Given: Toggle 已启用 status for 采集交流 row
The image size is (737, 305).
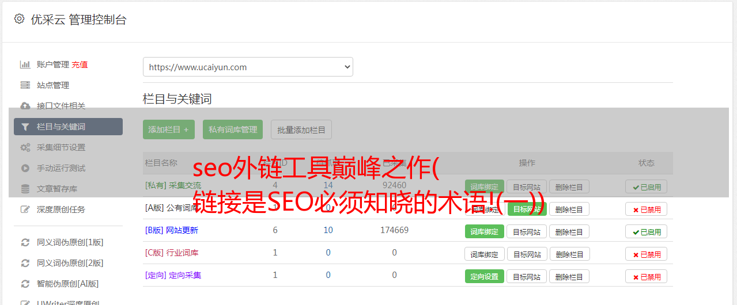Looking at the screenshot, I should [x=647, y=187].
